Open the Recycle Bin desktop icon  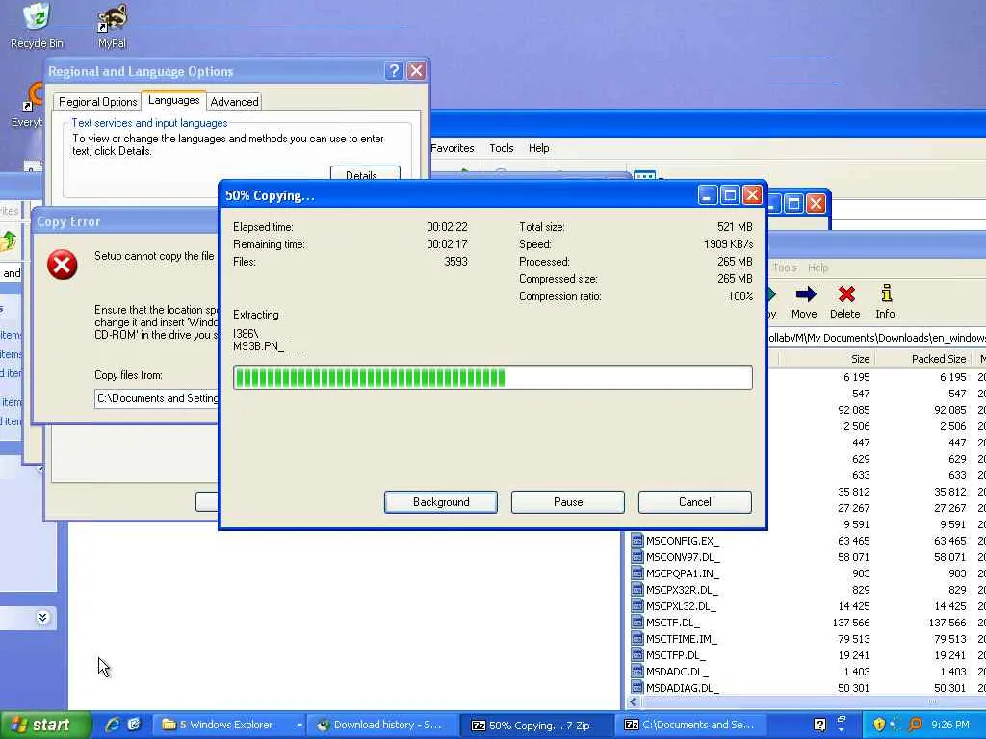[37, 25]
